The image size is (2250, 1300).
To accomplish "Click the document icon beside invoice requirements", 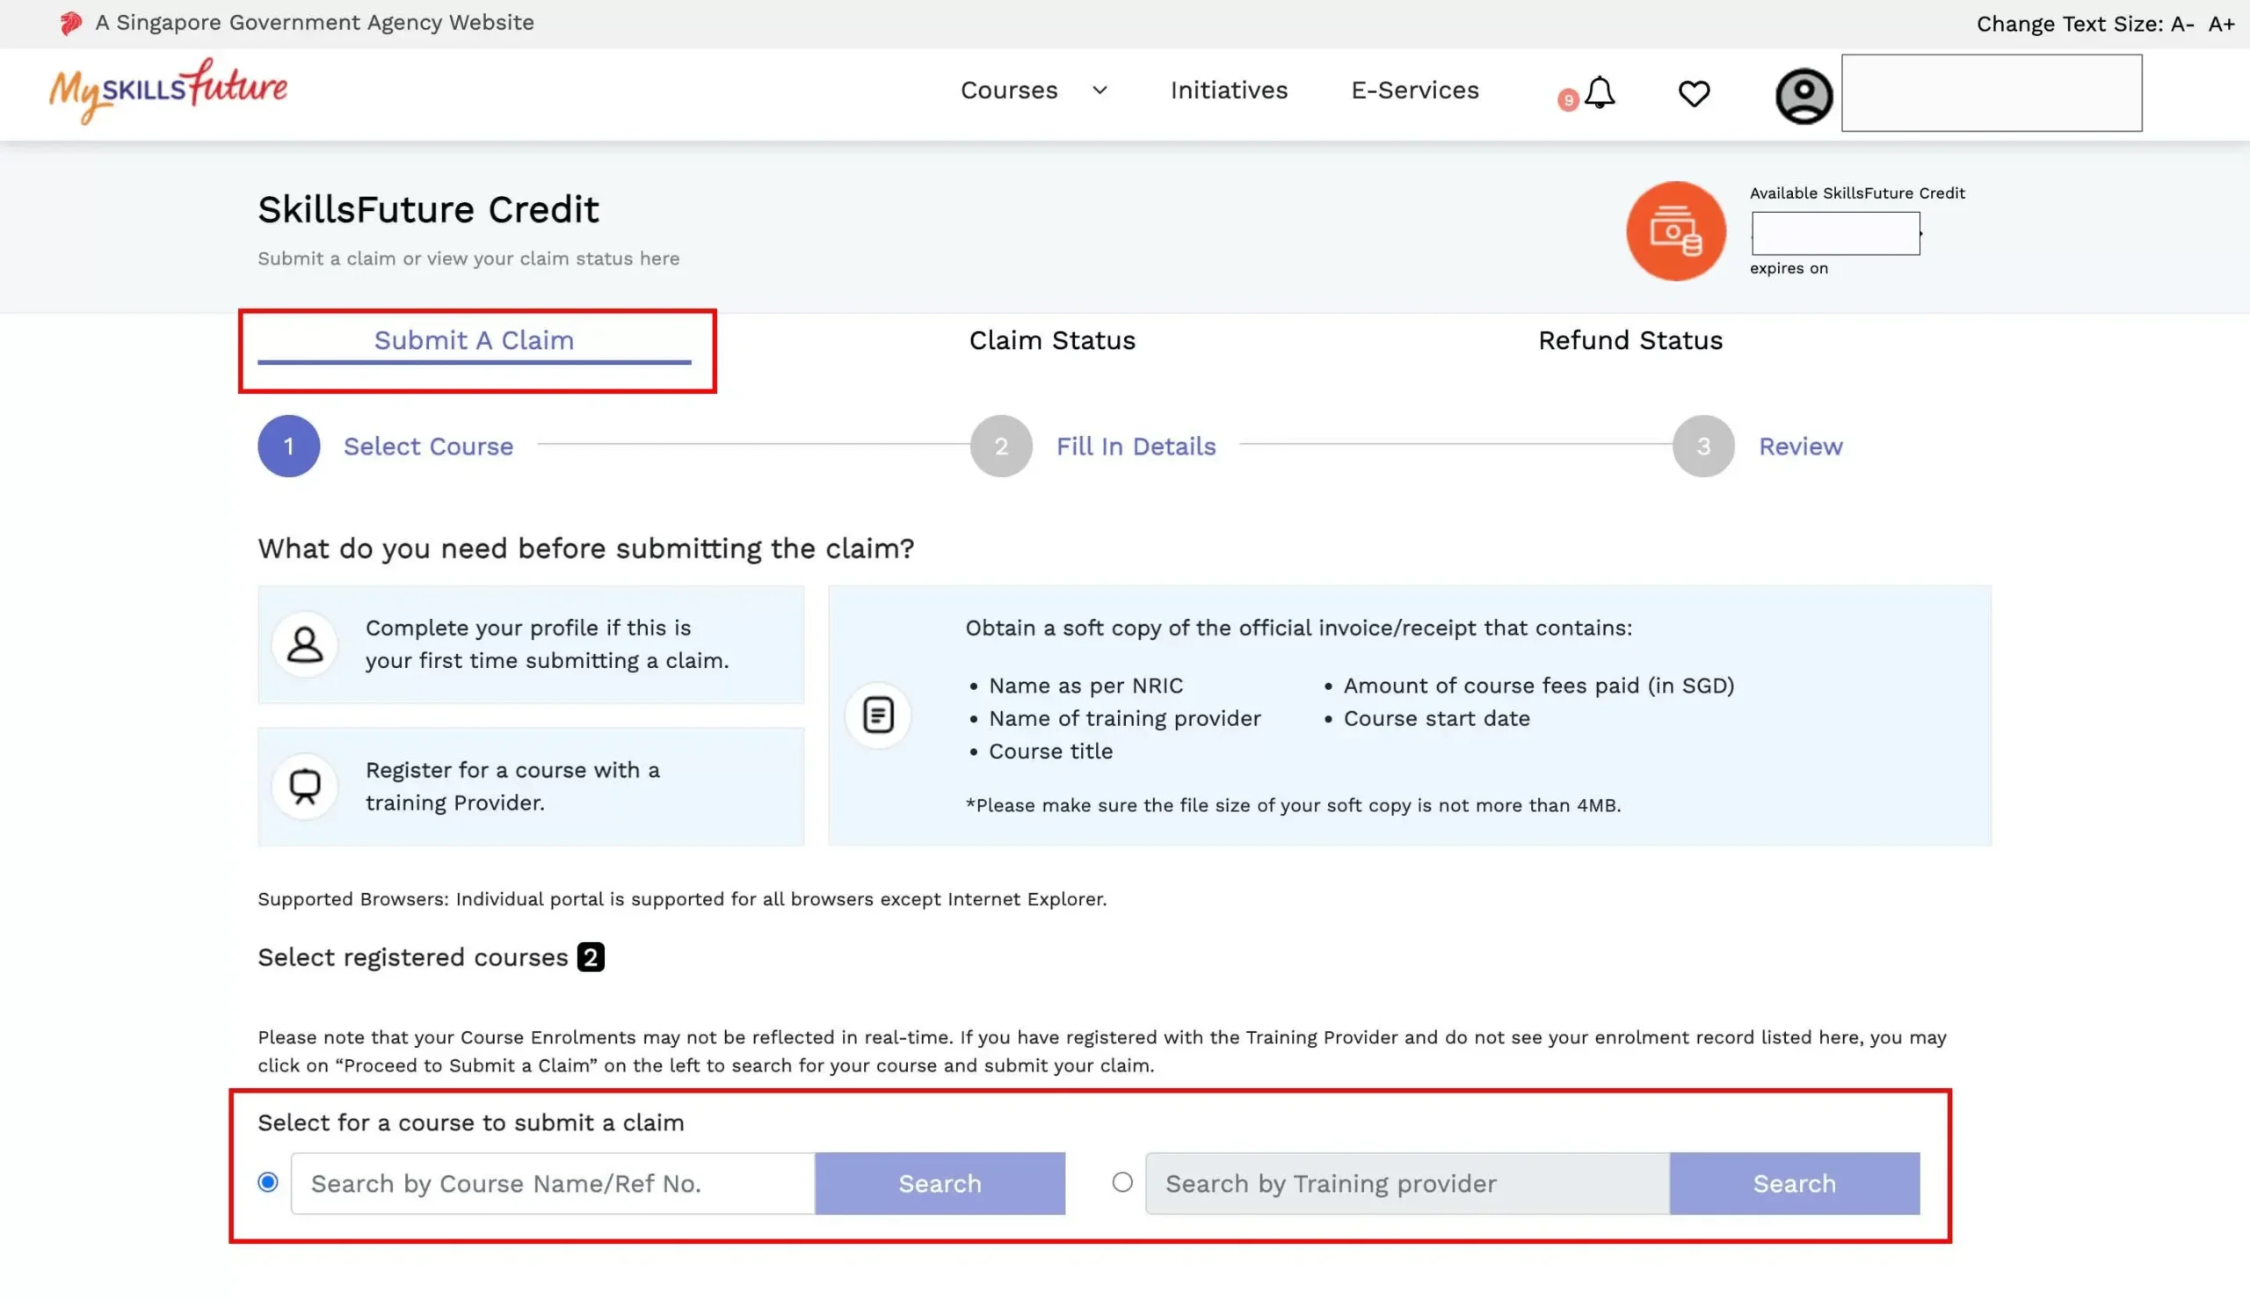I will pos(877,715).
